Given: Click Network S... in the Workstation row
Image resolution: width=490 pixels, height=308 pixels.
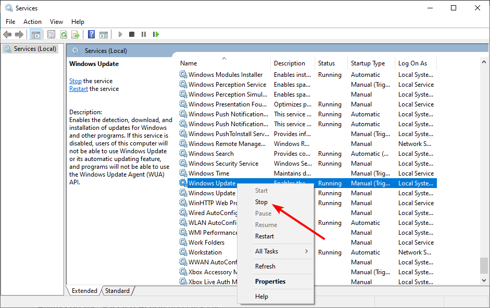Looking at the screenshot, I should (x=414, y=252).
